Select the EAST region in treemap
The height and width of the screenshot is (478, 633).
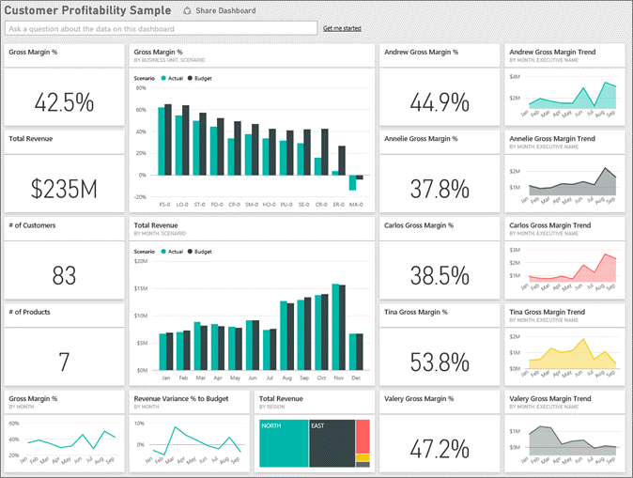[x=332, y=442]
